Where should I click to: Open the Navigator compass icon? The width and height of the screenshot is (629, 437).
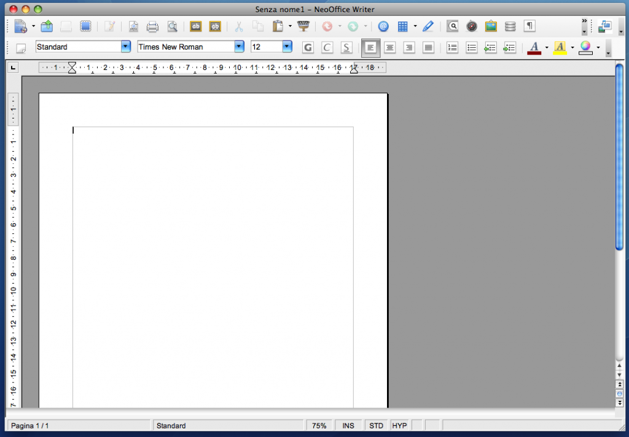(x=472, y=26)
